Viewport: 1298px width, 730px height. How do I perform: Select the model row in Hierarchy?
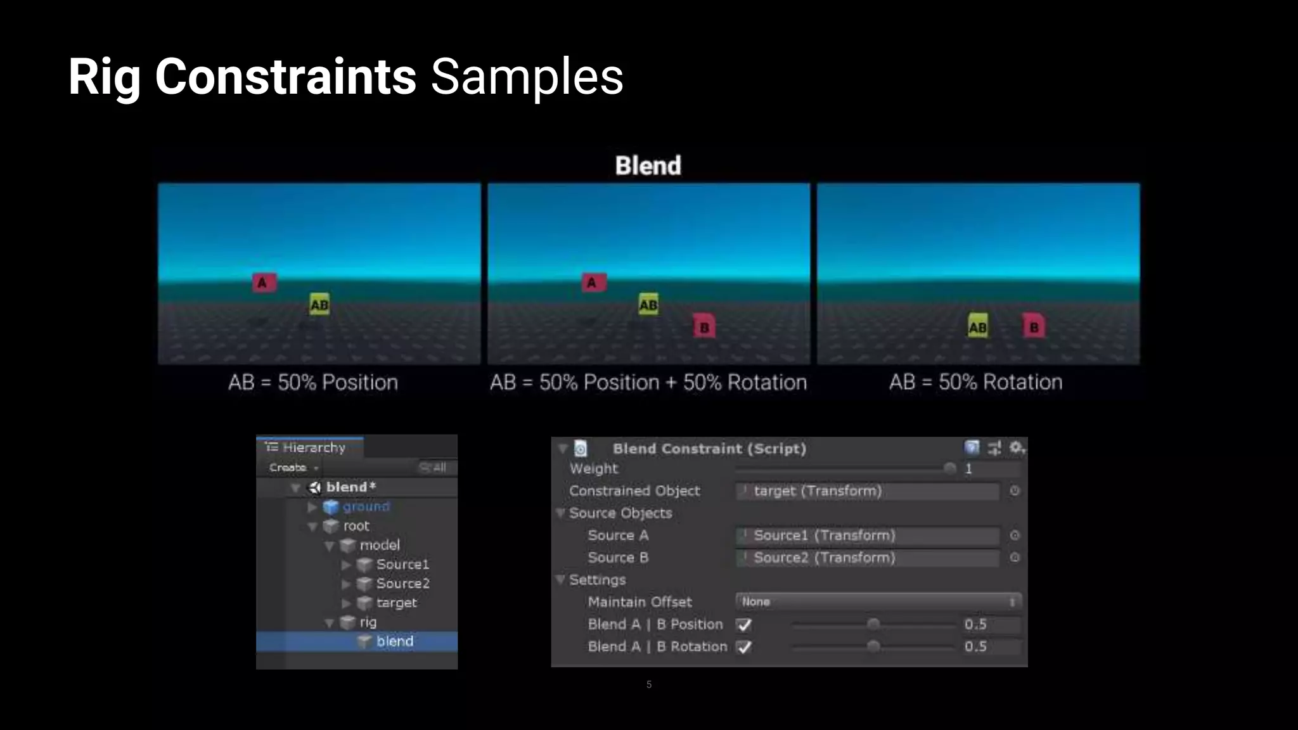click(x=357, y=545)
